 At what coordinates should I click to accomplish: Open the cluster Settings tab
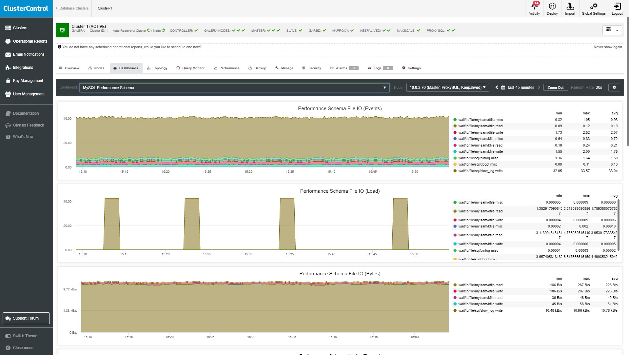pos(411,68)
